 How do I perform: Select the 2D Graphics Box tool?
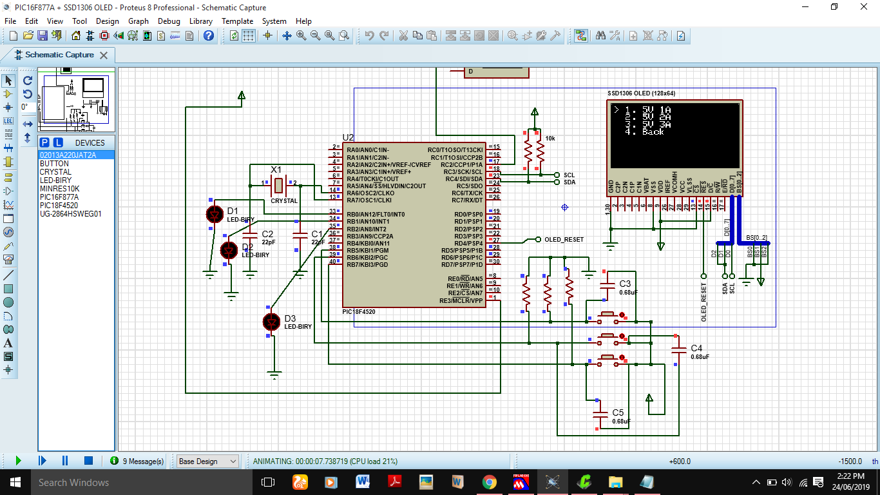pyautogui.click(x=8, y=288)
